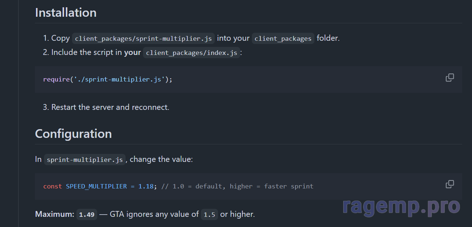Click the Configuration heading
The height and width of the screenshot is (227, 472).
click(x=73, y=134)
